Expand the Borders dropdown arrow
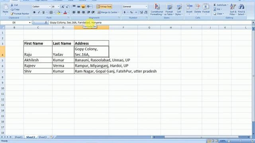Screen dimensions: 255x143 (x=54, y=12)
